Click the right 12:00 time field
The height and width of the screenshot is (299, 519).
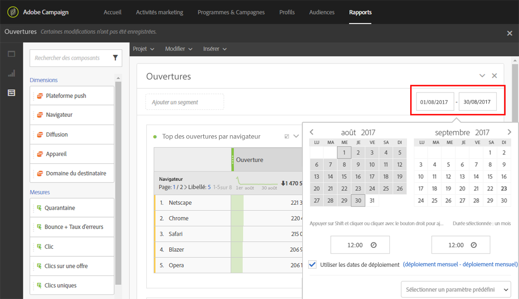(x=460, y=245)
